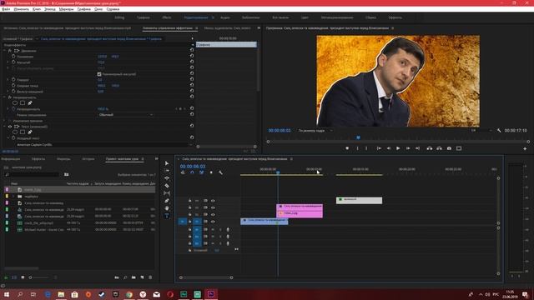Image resolution: width=534 pixels, height=300 pixels.
Task: Play the sequence in Program monitor
Action: 398,148
